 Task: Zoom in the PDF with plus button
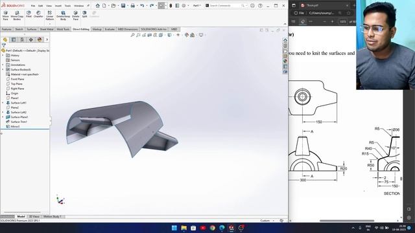click(333, 21)
